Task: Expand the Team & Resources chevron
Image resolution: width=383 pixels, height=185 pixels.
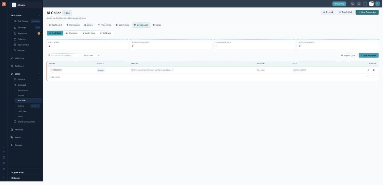Action: click(x=40, y=122)
